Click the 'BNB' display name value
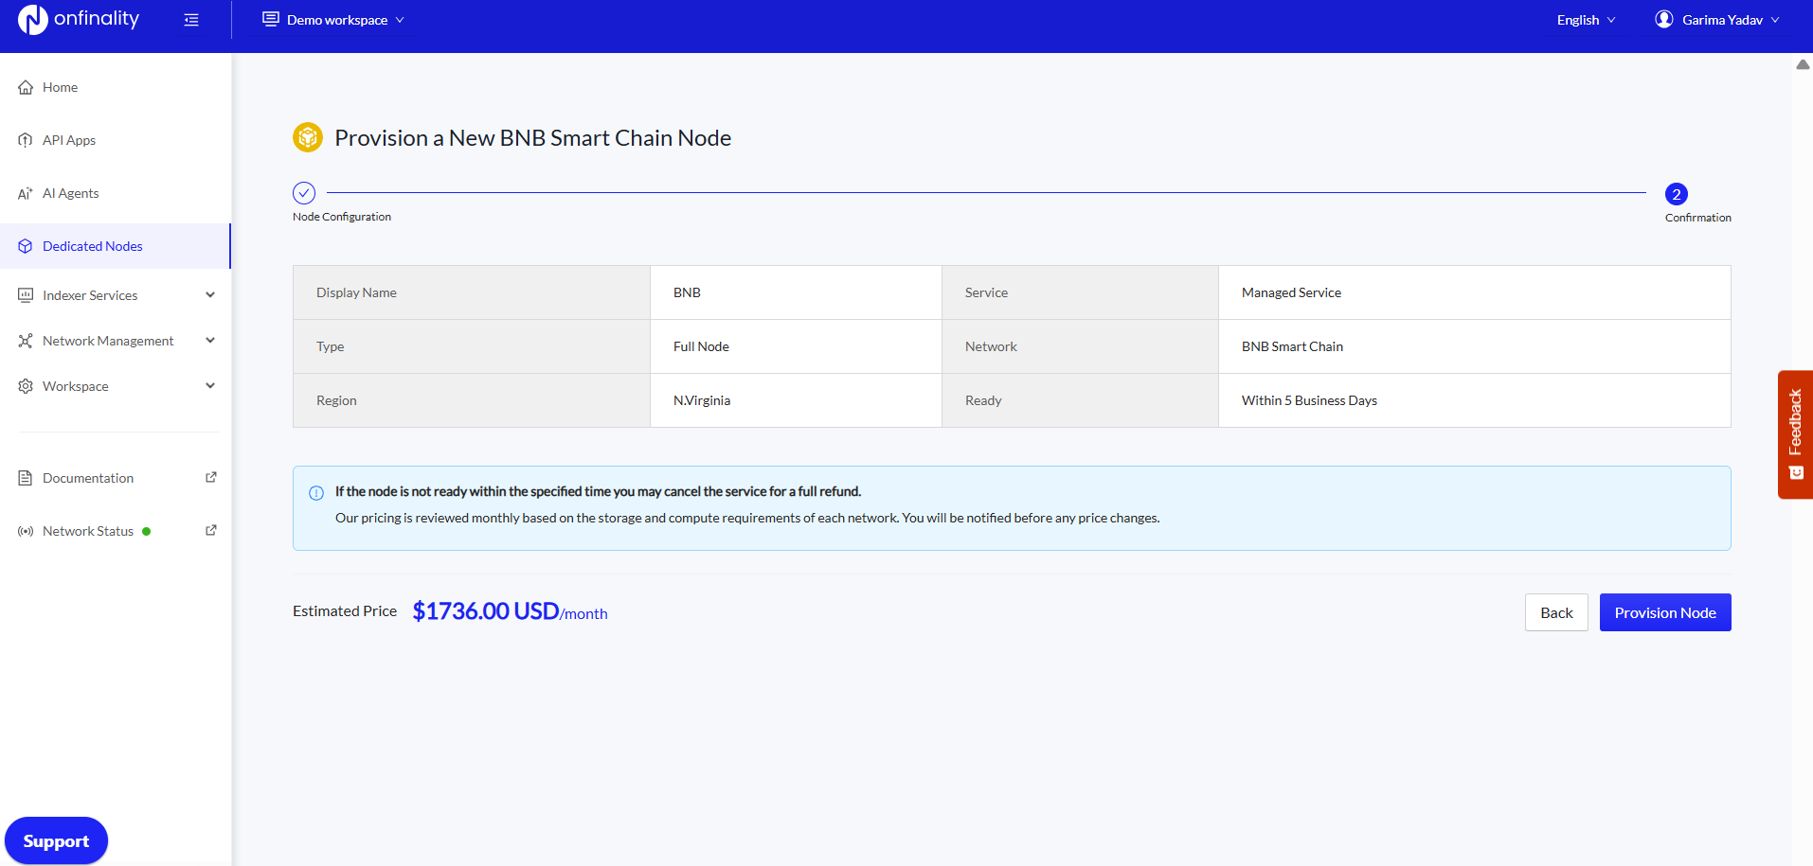1813x866 pixels. [687, 292]
